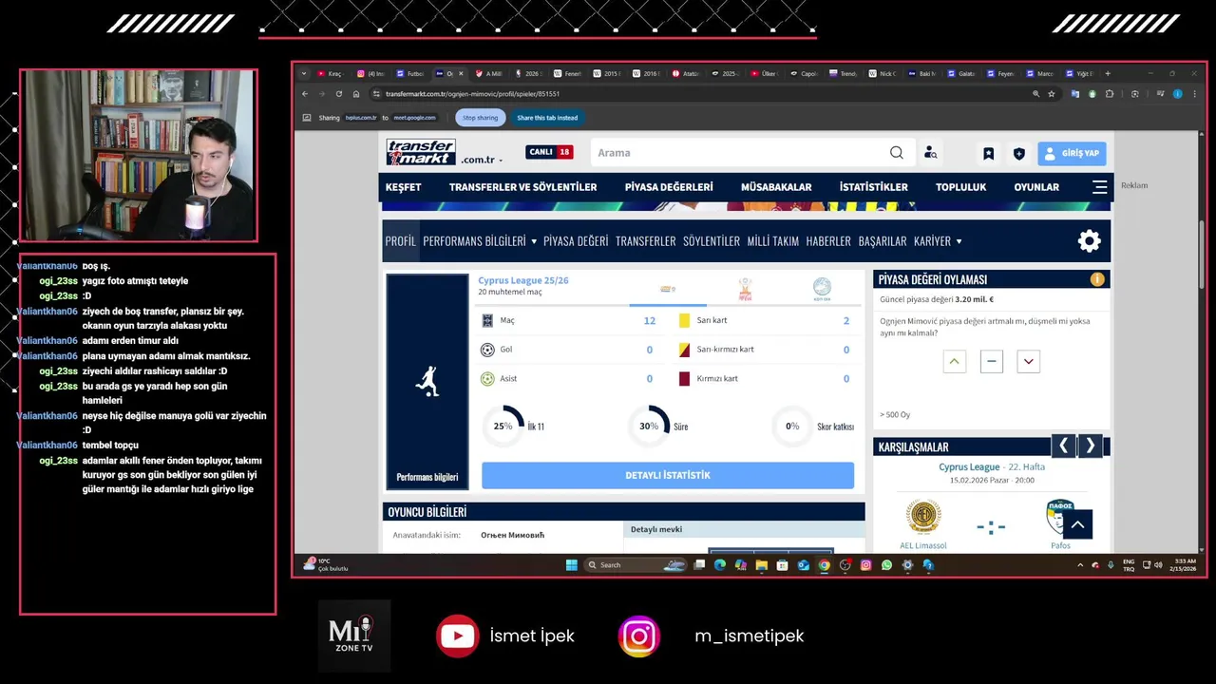Open the Başarılar profile tab
This screenshot has height=684, width=1216.
[x=883, y=241]
